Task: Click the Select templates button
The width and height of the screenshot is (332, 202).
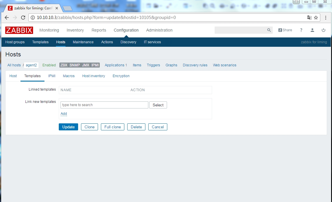Action: coord(158,105)
